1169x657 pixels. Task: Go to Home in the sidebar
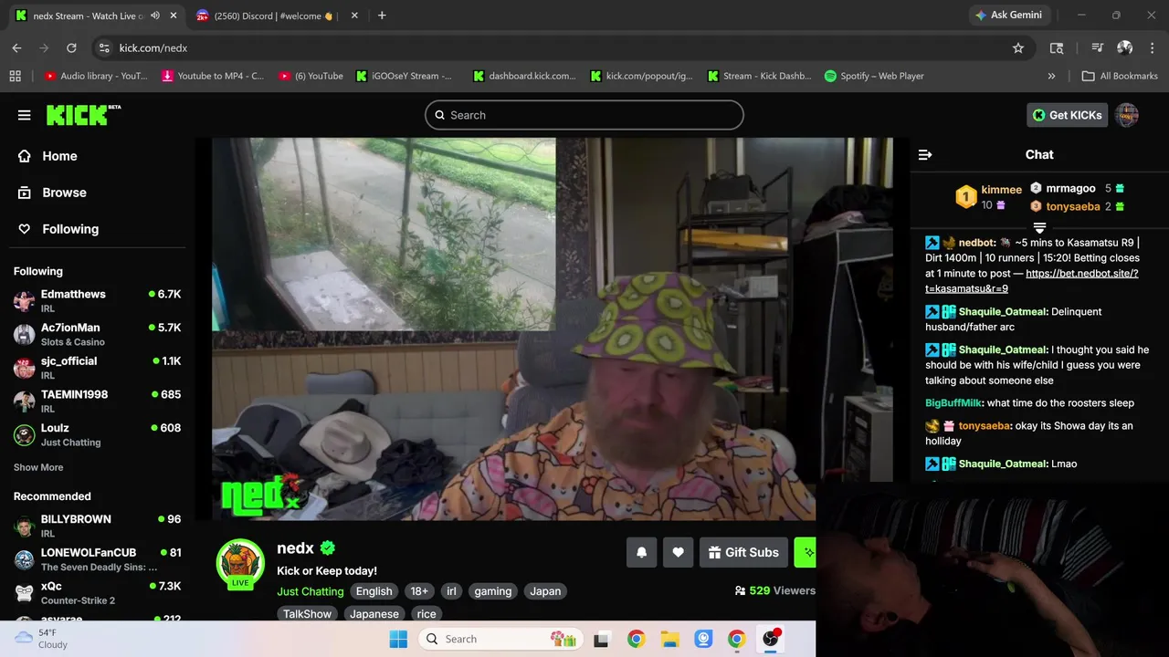pos(59,156)
